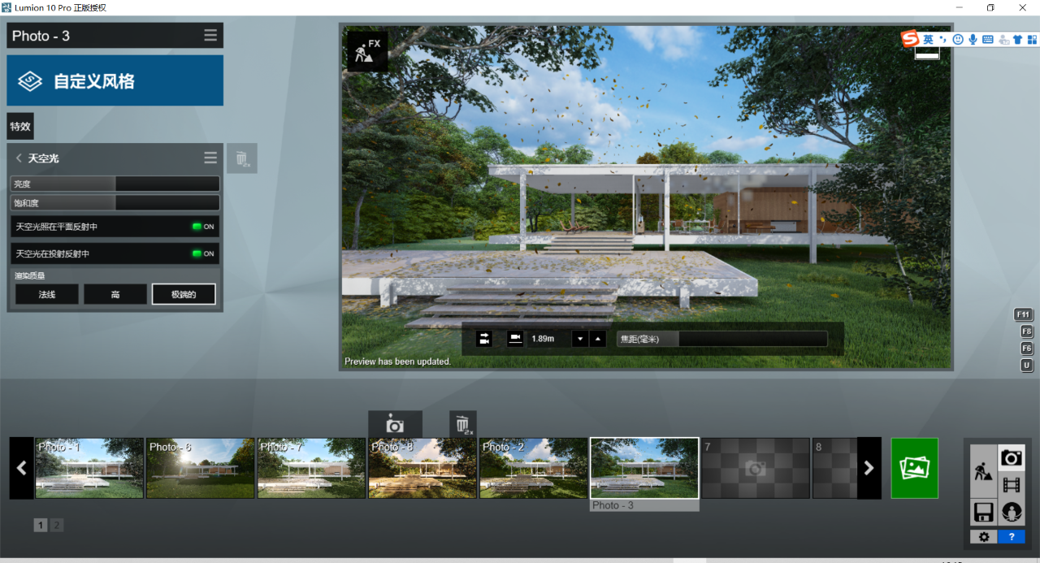Open the 特效 effects tab
1040x563 pixels.
point(20,126)
